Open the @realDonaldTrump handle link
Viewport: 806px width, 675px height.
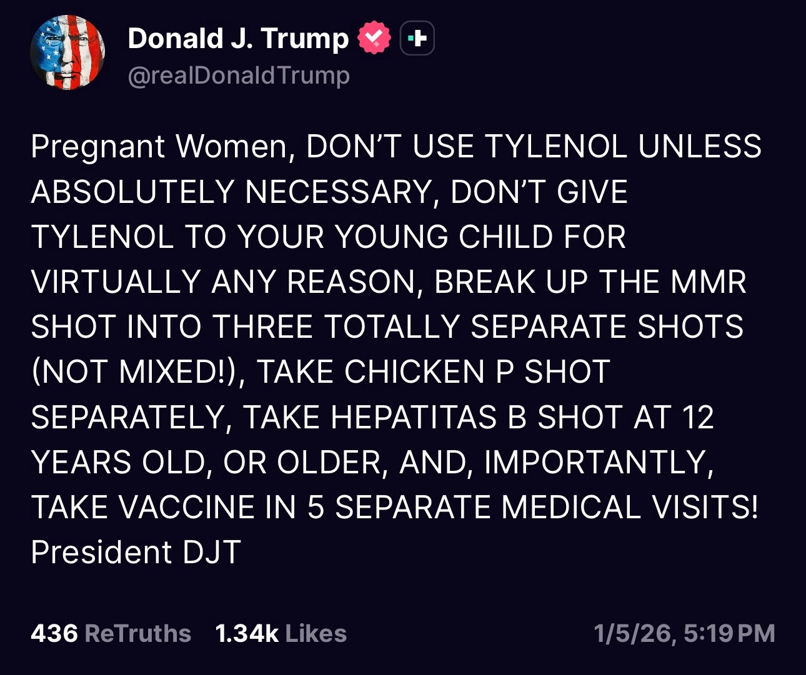239,76
